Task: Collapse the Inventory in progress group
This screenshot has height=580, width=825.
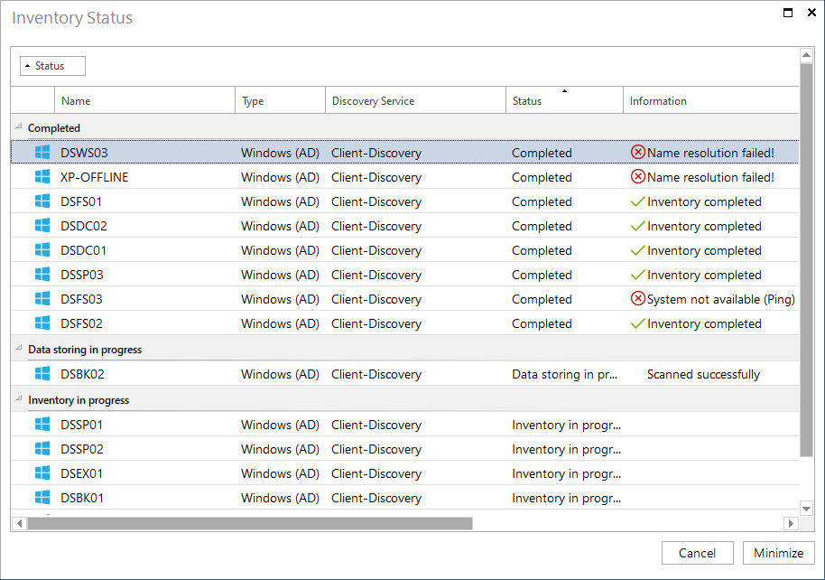Action: 20,398
